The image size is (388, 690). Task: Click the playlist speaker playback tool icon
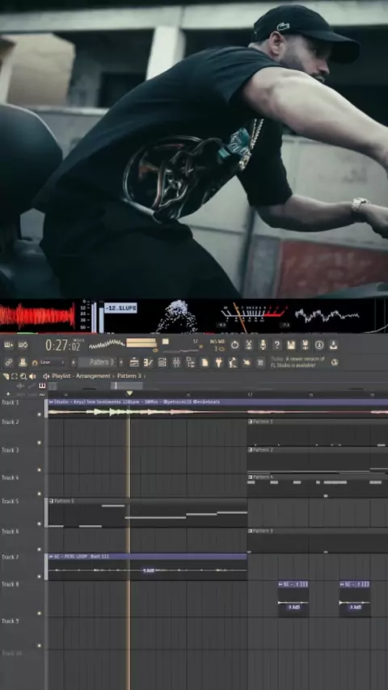(32, 377)
